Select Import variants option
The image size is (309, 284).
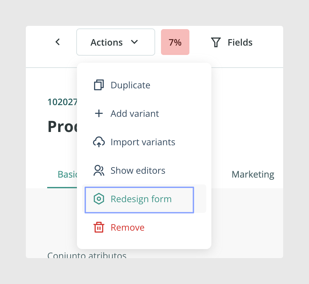[144, 142]
